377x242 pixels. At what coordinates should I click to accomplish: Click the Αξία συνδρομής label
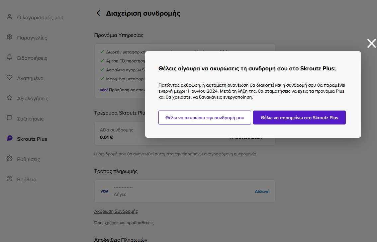point(117,130)
